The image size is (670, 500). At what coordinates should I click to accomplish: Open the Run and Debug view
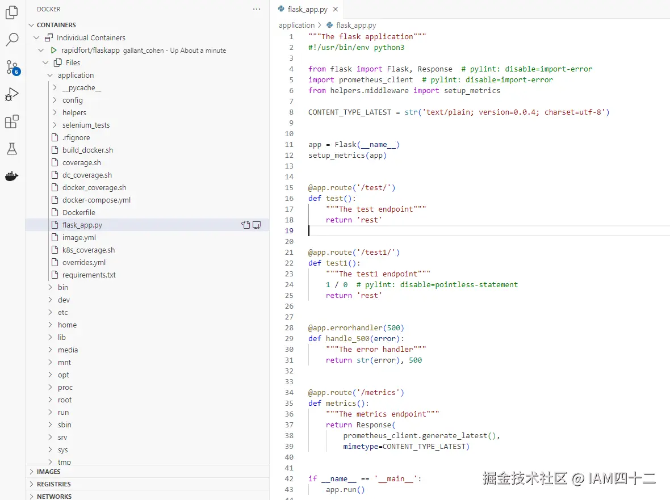pyautogui.click(x=12, y=94)
